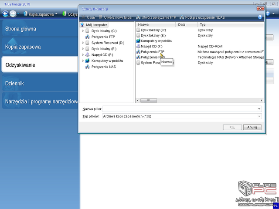This screenshot has height=209, width=279.
Task: Click the scrollbar right arrow in file list
Action: pos(262,101)
